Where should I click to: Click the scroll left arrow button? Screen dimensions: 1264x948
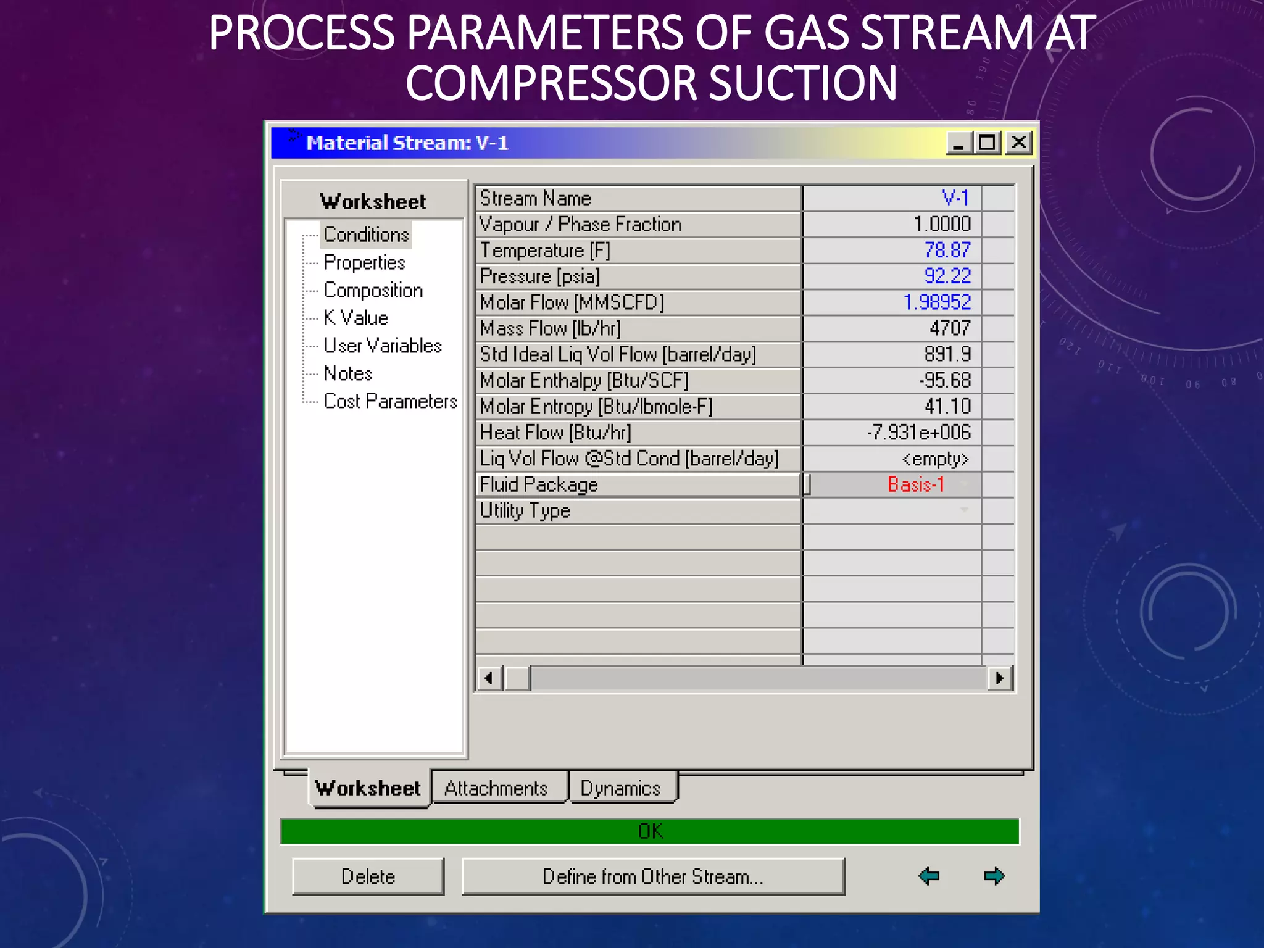(489, 679)
